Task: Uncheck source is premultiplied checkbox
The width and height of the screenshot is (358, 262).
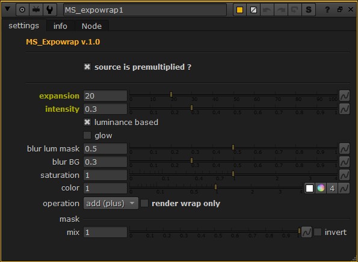Action: [x=87, y=67]
